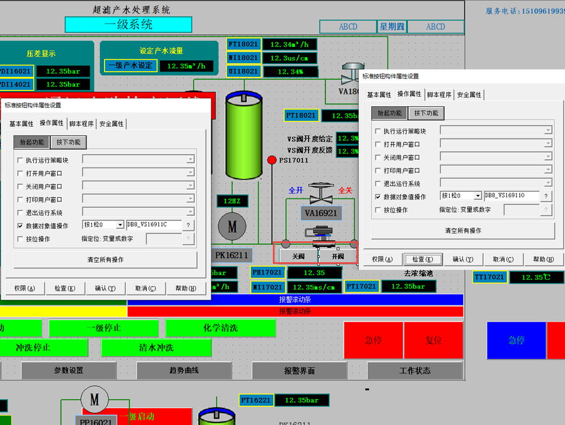This screenshot has width=565, height=425.
Task: Switch to 脚本程序 tab in left dialog
Action: pyautogui.click(x=82, y=124)
